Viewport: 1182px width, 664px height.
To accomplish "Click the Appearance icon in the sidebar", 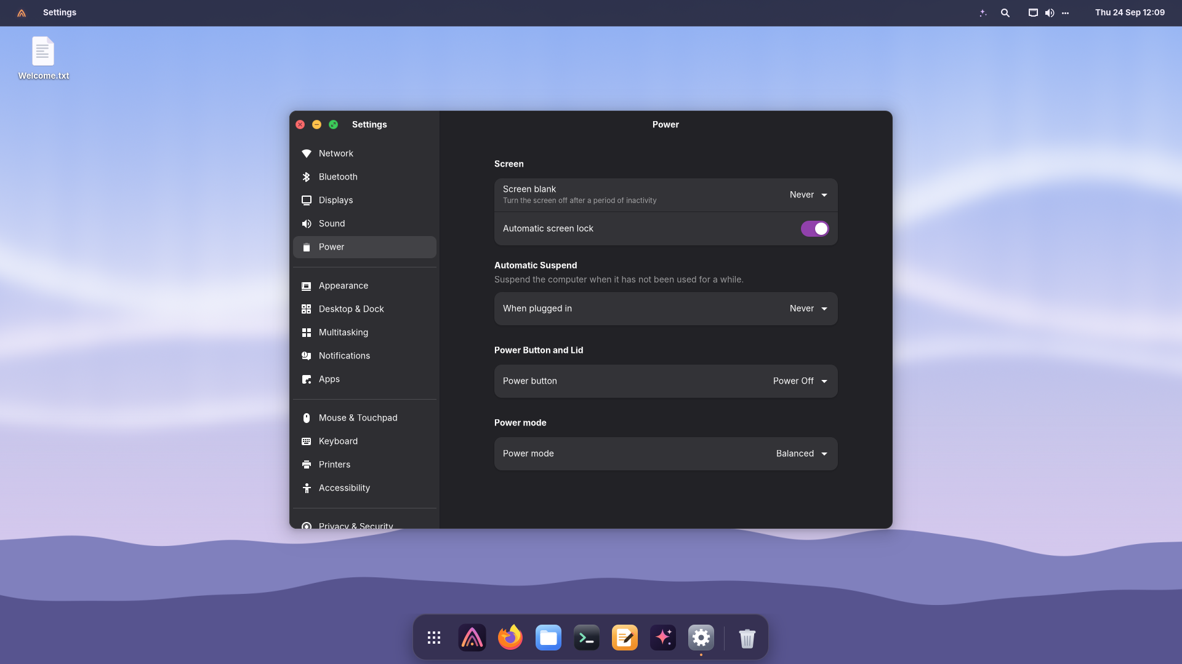I will (306, 286).
